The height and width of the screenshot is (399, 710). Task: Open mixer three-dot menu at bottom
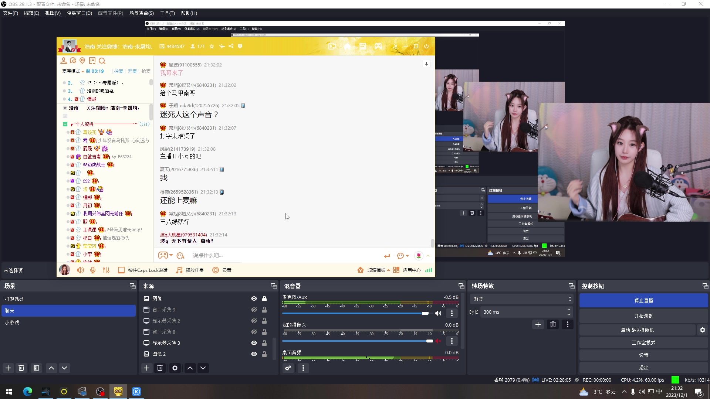(x=303, y=368)
